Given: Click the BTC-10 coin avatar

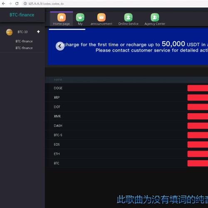Looking at the screenshot, I should click(x=10, y=32).
